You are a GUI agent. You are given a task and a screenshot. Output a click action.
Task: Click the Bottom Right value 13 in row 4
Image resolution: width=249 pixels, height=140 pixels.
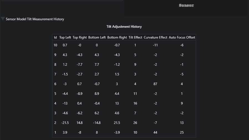117,103
